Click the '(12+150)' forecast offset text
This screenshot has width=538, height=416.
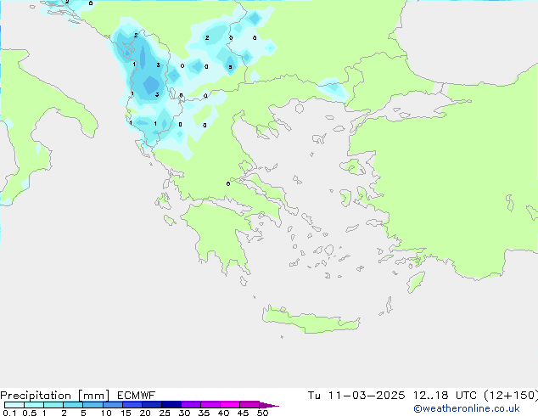[511, 396]
